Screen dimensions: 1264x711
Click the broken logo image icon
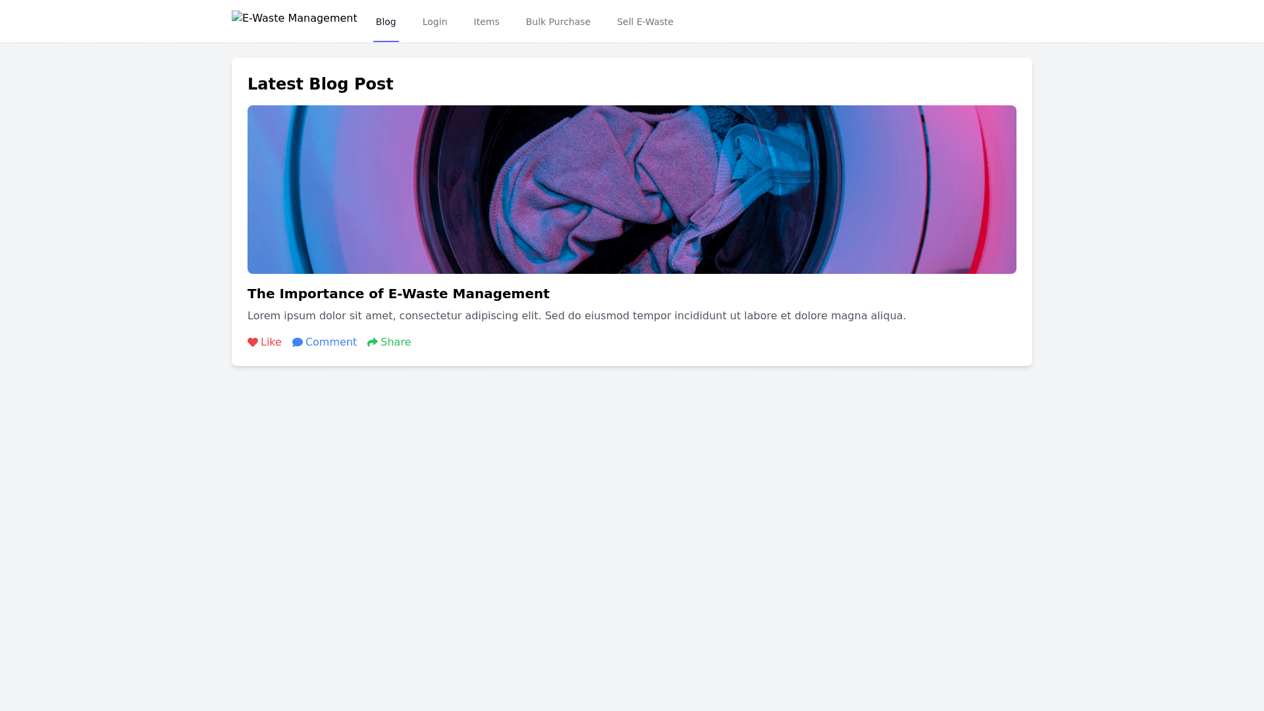pos(237,17)
